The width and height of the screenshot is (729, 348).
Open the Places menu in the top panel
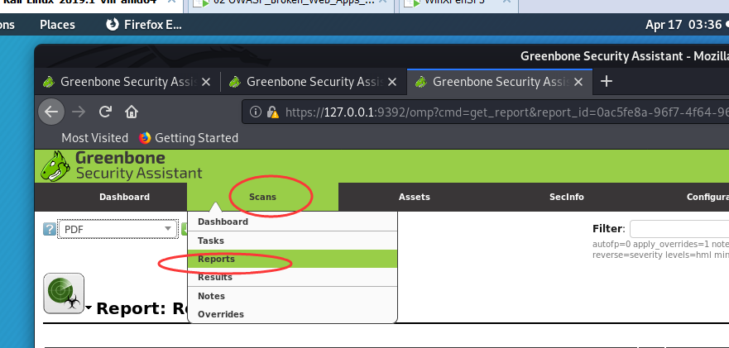tap(57, 25)
